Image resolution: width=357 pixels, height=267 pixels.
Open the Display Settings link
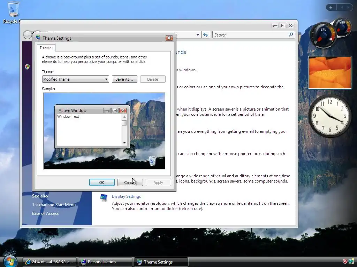pyautogui.click(x=126, y=196)
